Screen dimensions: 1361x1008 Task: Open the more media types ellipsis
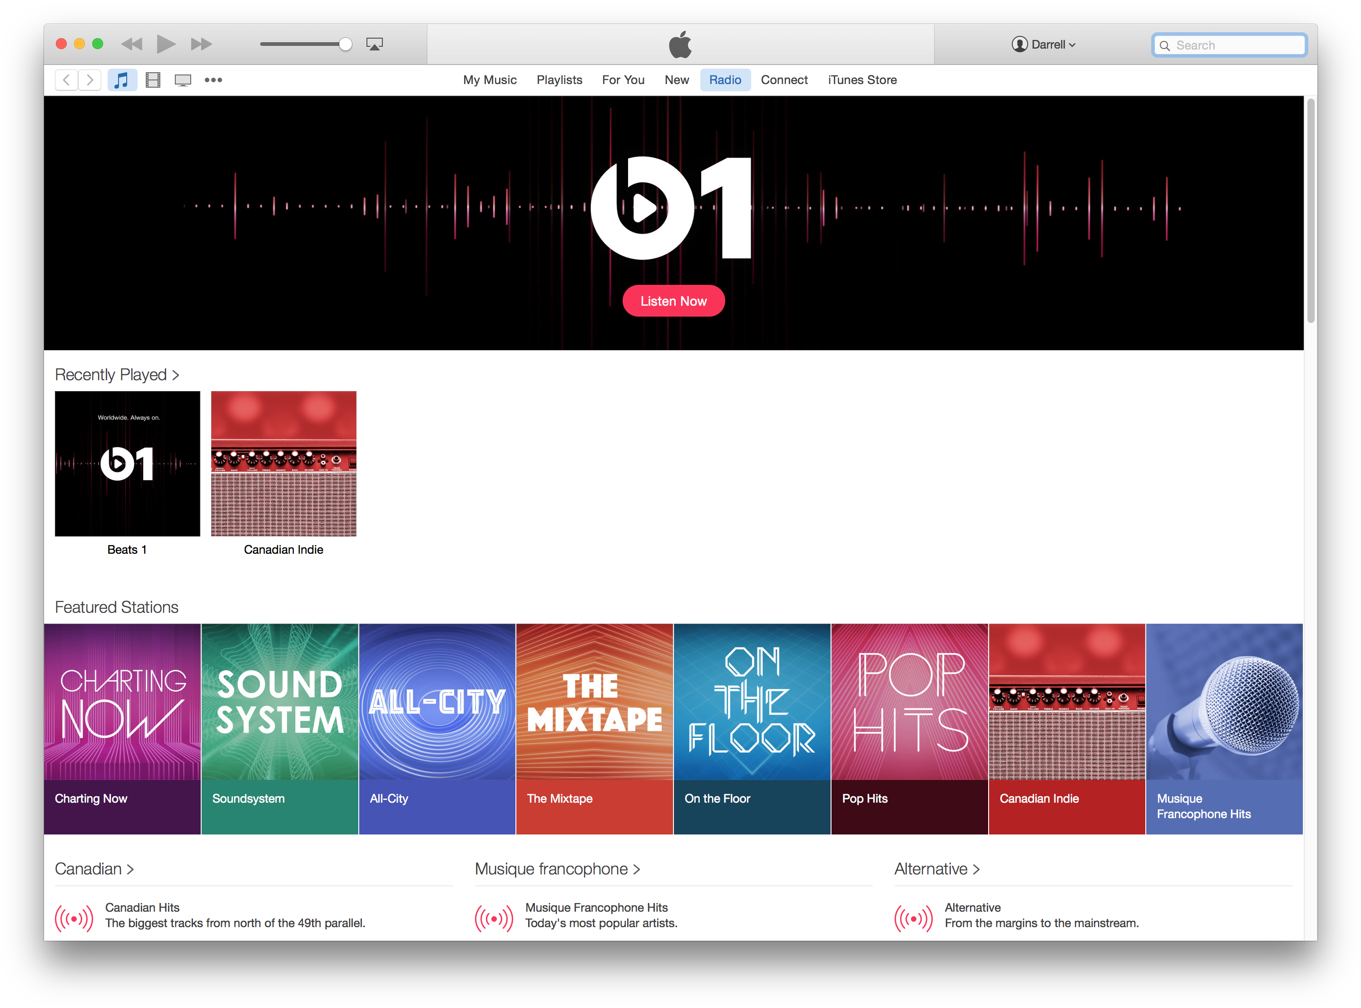point(213,80)
